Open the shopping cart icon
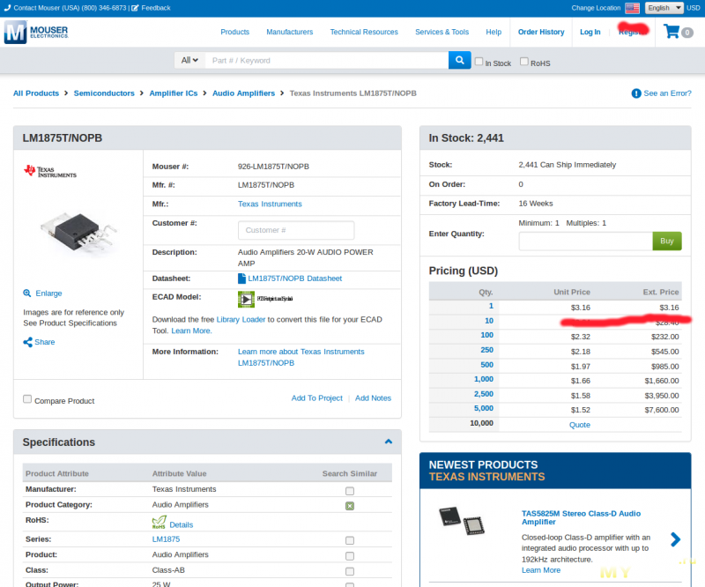This screenshot has height=587, width=705. coord(672,32)
